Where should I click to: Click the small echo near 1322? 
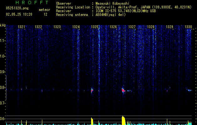pos(42,91)
